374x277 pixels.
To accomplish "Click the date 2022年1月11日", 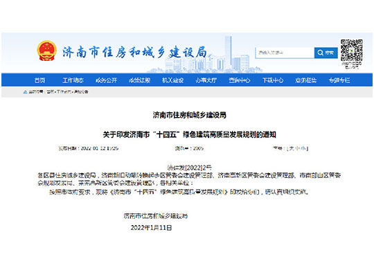I will tap(151, 228).
